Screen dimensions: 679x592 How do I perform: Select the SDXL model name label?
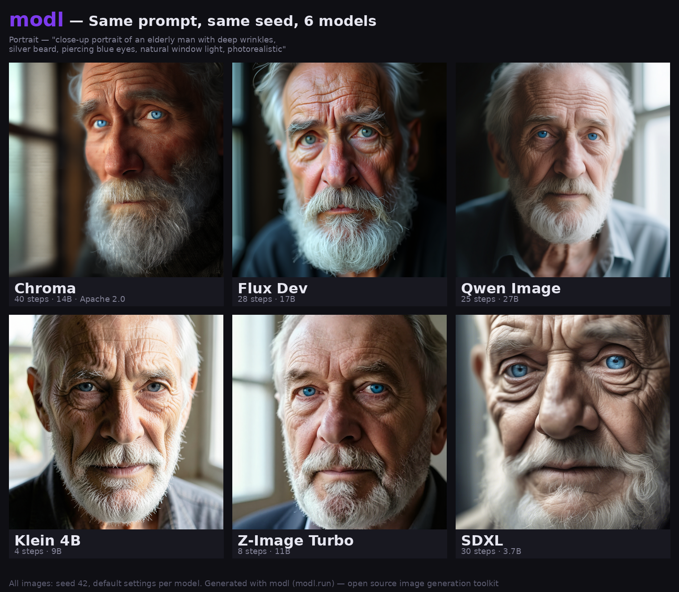[x=482, y=541]
